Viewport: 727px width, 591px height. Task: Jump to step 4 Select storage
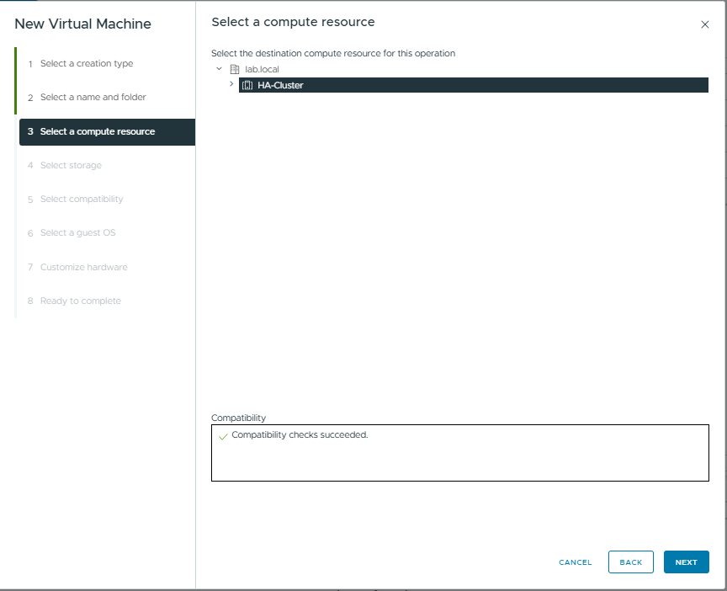tap(71, 166)
